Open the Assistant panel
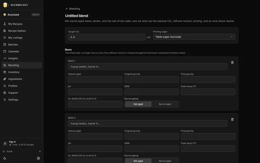Viewport: 260px width, 163px height. (22, 14)
